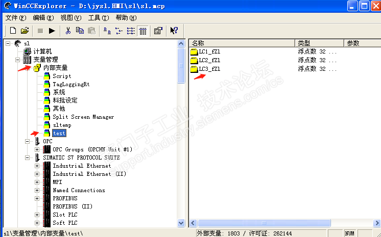The height and width of the screenshot is (237, 381).
Task: Sort by the 类型 column header
Action: (x=320, y=43)
